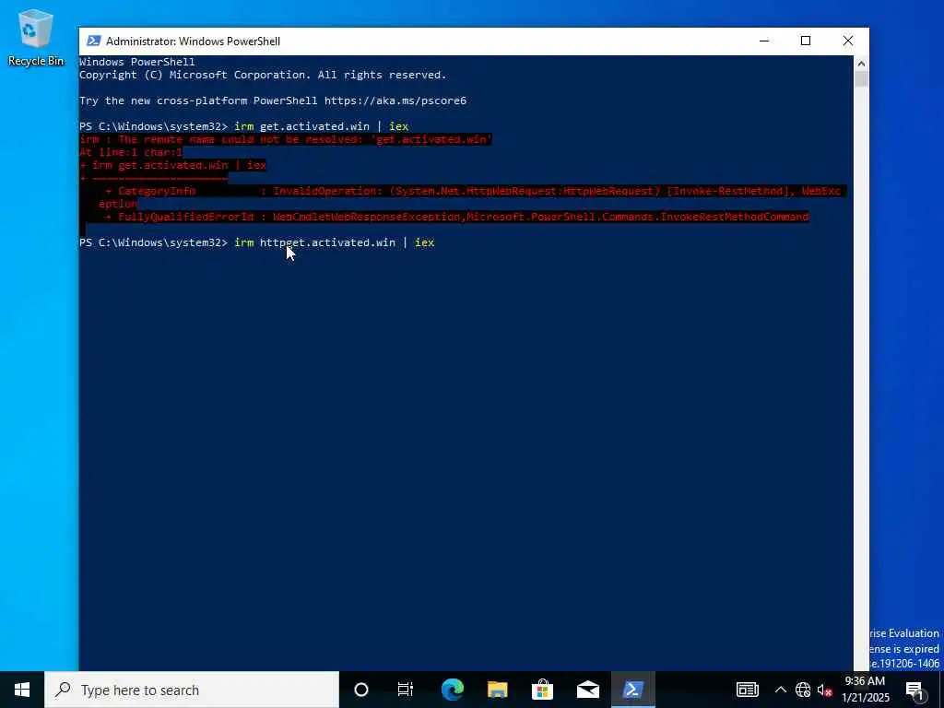Click the 'iex' on the current prompt line
944x708 pixels.
pos(424,242)
